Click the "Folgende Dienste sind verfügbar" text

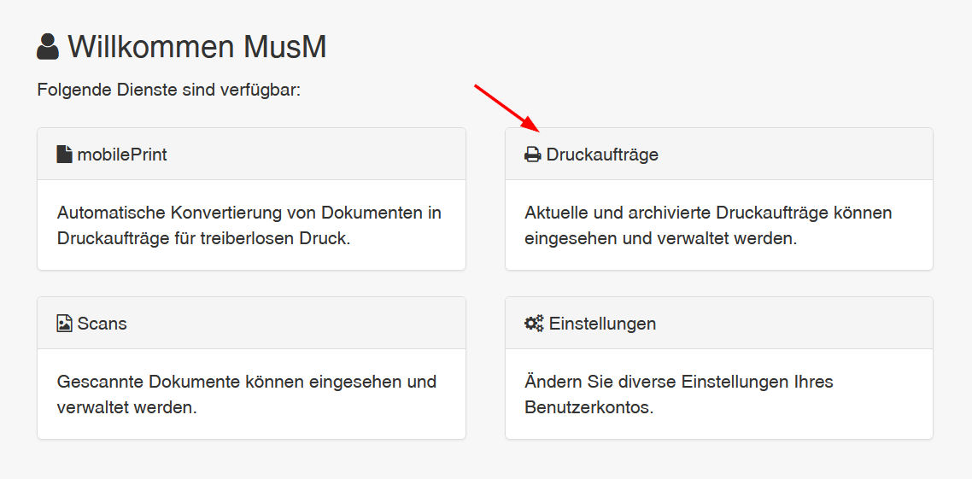169,90
